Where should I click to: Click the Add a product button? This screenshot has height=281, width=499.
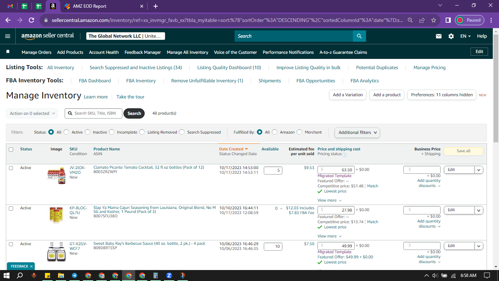click(387, 95)
